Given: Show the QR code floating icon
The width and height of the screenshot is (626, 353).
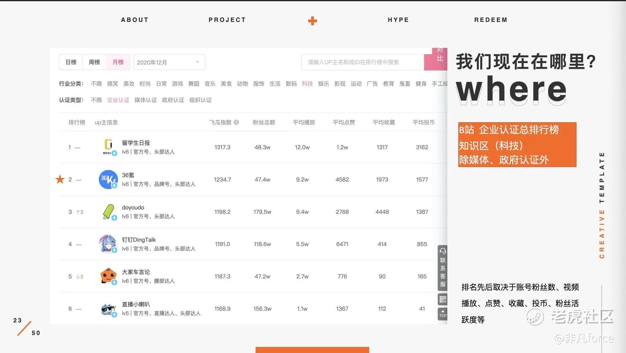Looking at the screenshot, I should pyautogui.click(x=442, y=299).
